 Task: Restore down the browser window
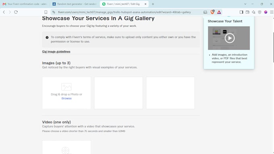click(x=262, y=4)
